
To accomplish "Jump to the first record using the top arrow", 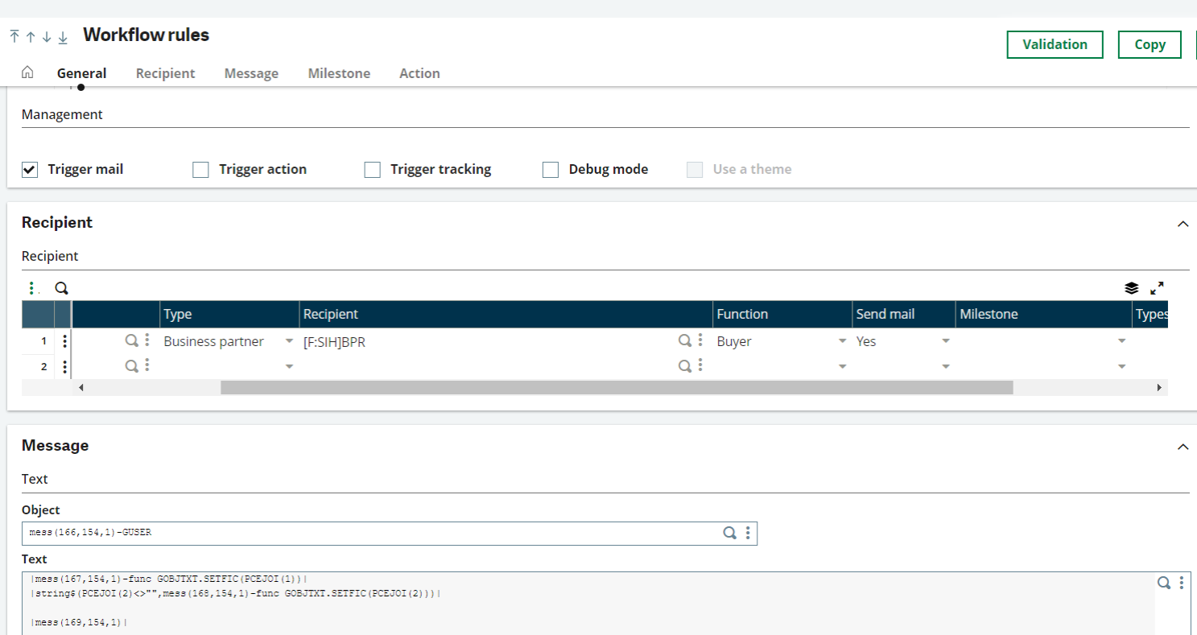I will click(13, 36).
